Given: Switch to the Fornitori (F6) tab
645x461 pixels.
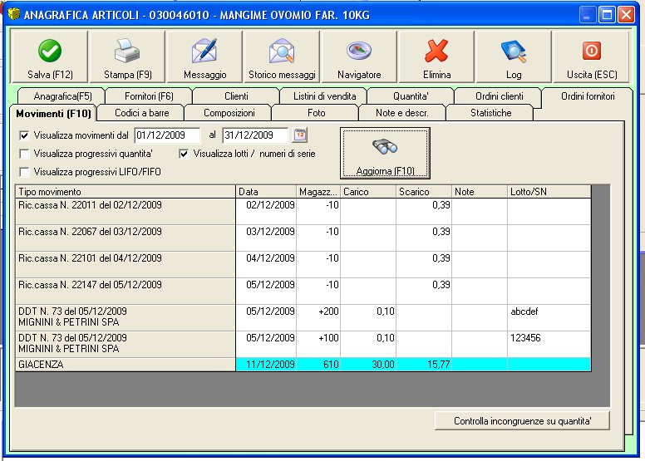Looking at the screenshot, I should point(149,96).
